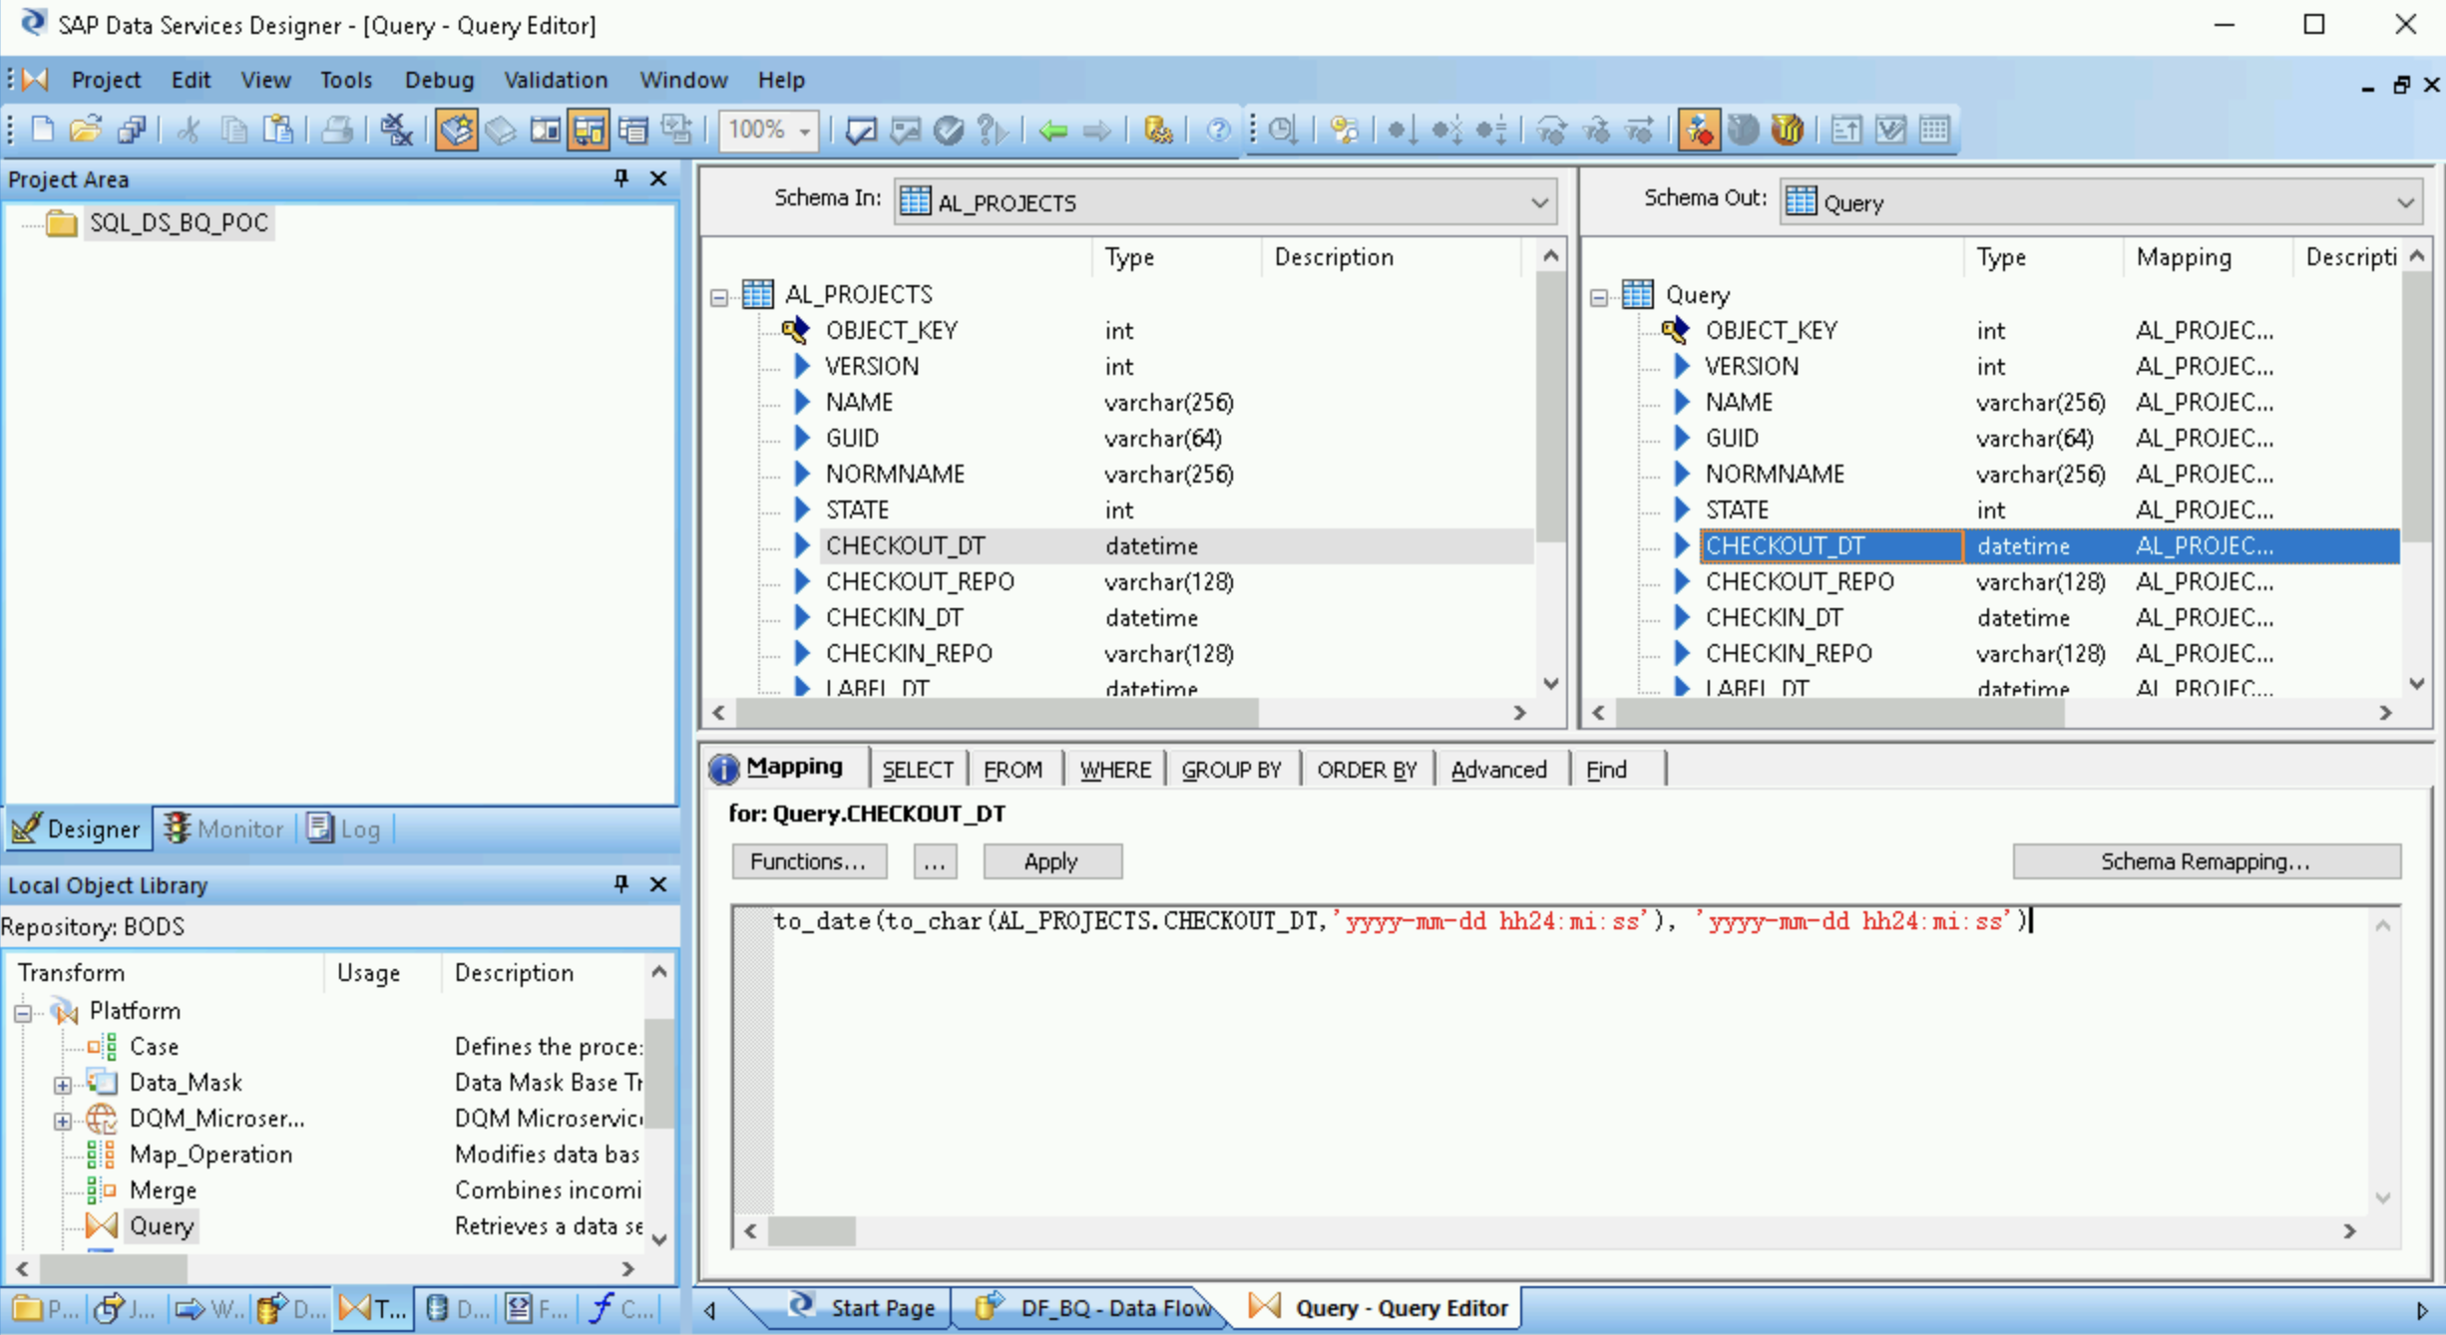Click the Apply button for mapping
The width and height of the screenshot is (2446, 1335).
click(x=1051, y=859)
